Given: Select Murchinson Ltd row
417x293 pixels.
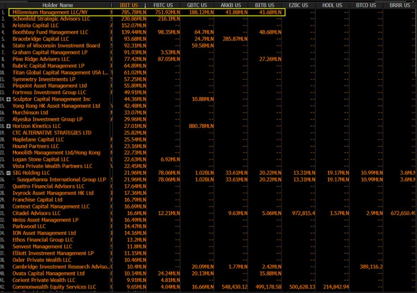Looking at the screenshot, I should coord(30,113).
